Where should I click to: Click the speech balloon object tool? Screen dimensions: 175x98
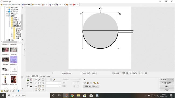(x=28, y=83)
